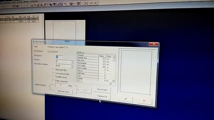214x120 pixels.
Task: Click the Move Entities button
Action: (102, 90)
